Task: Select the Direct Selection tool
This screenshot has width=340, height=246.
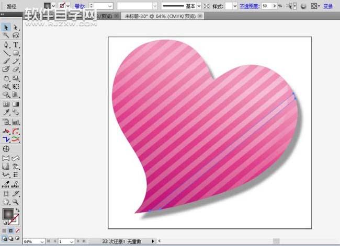Action: tap(16, 27)
